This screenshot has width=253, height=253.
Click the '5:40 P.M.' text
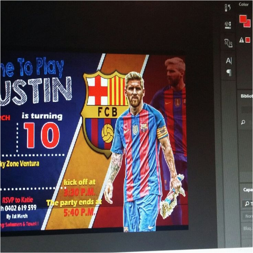click(x=79, y=212)
